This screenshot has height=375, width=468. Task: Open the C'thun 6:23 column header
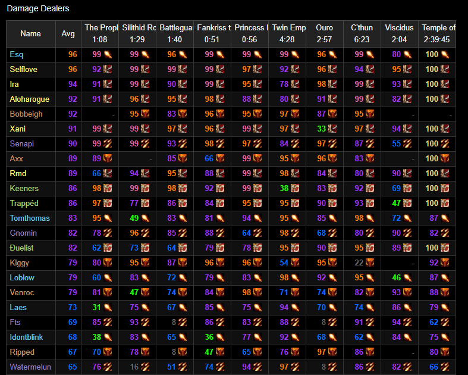click(x=362, y=34)
